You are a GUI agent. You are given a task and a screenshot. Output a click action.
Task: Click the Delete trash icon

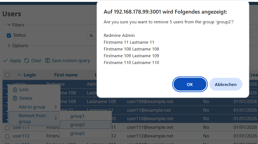click(15, 98)
